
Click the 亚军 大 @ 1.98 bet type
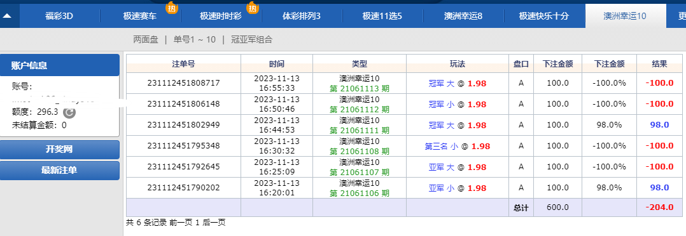click(x=457, y=167)
